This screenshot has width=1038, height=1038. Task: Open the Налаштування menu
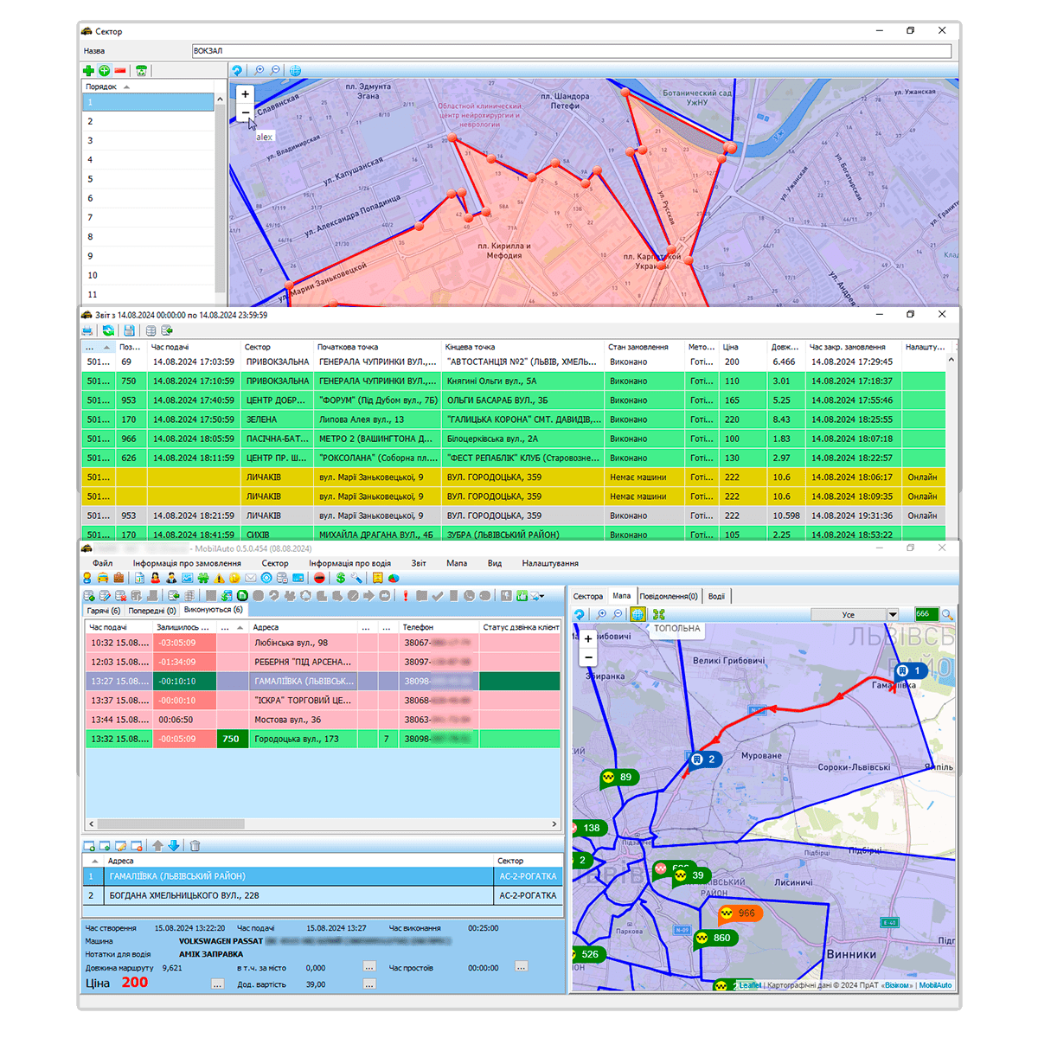(550, 563)
